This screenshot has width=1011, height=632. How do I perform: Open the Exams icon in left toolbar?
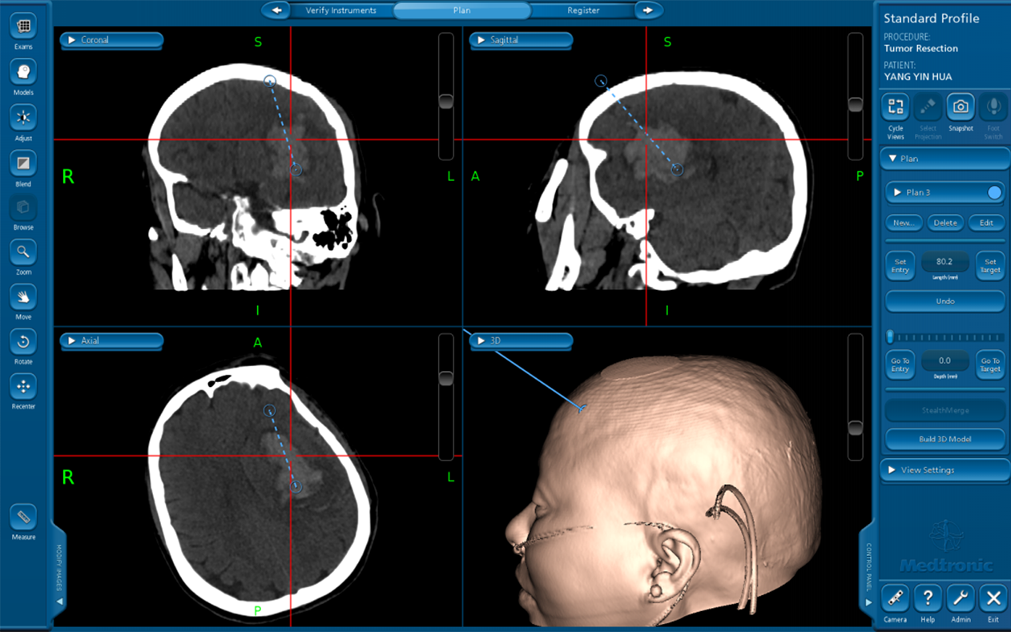point(23,26)
